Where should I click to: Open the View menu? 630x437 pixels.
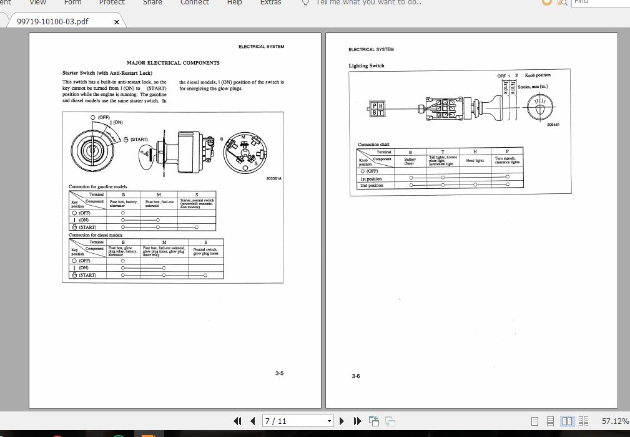point(37,2)
